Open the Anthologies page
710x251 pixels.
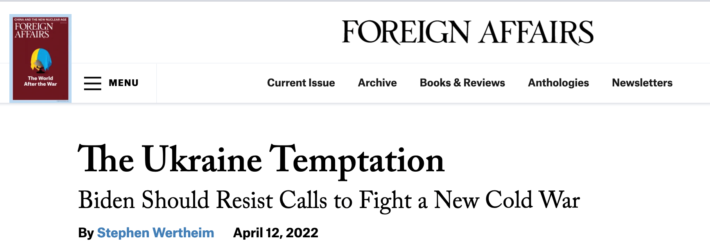(x=558, y=83)
